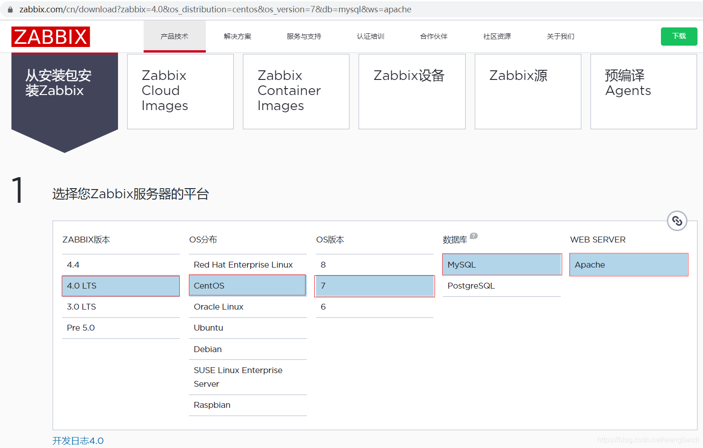The width and height of the screenshot is (703, 448).
Task: Select Apache web server
Action: pyautogui.click(x=629, y=265)
